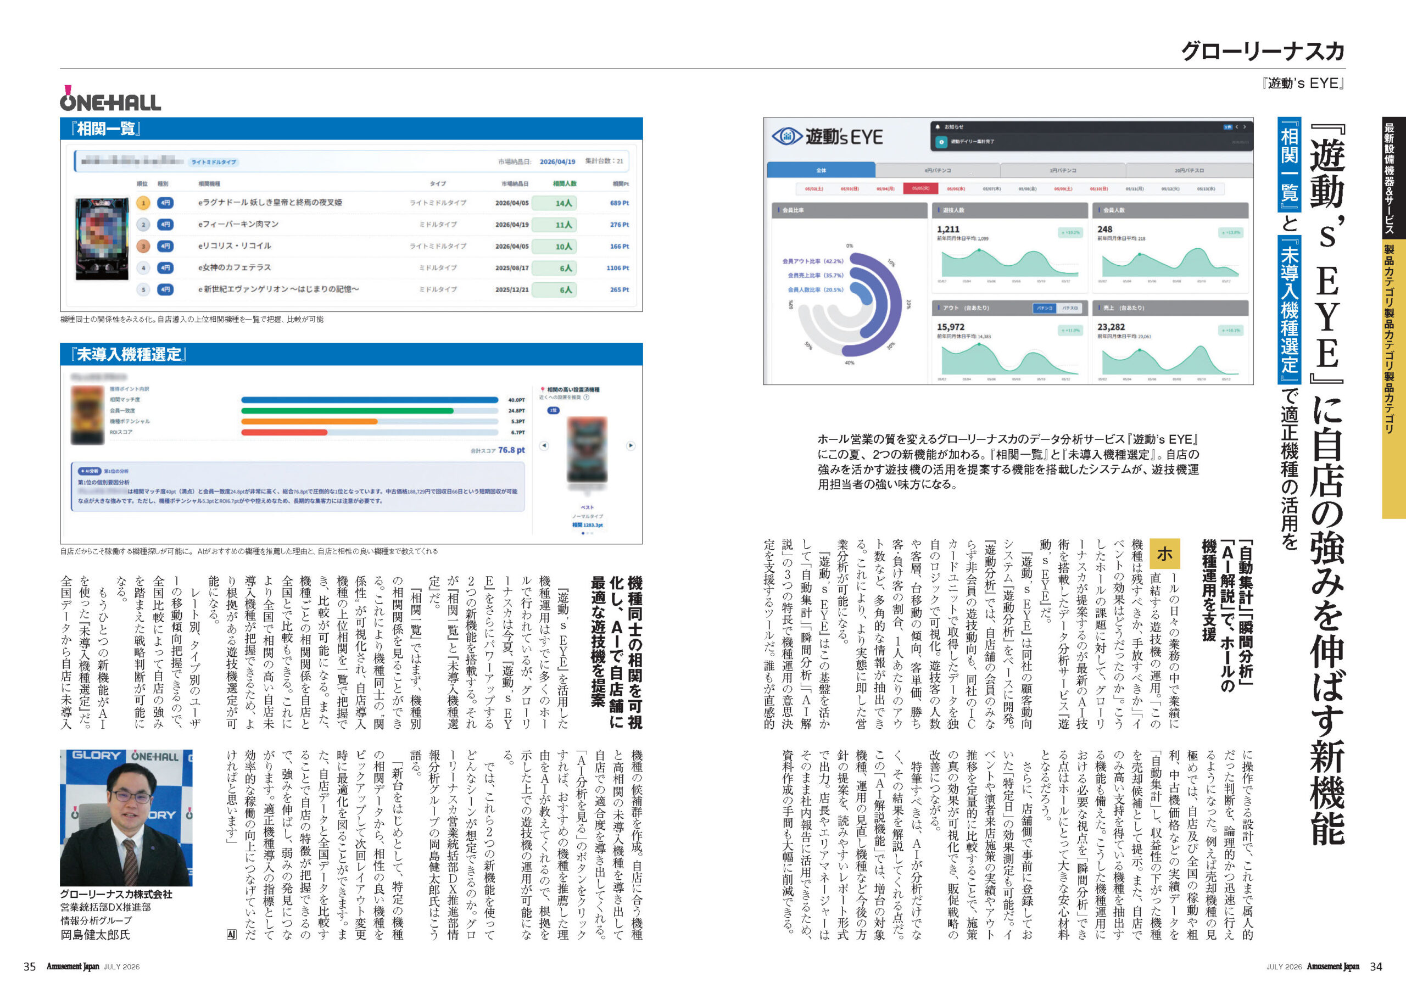1406x994 pixels.
Task: Click the 遊動's EYE eye logo
Action: click(787, 136)
